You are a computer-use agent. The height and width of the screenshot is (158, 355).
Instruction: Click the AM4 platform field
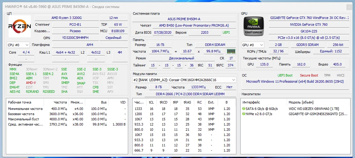tap(90, 45)
